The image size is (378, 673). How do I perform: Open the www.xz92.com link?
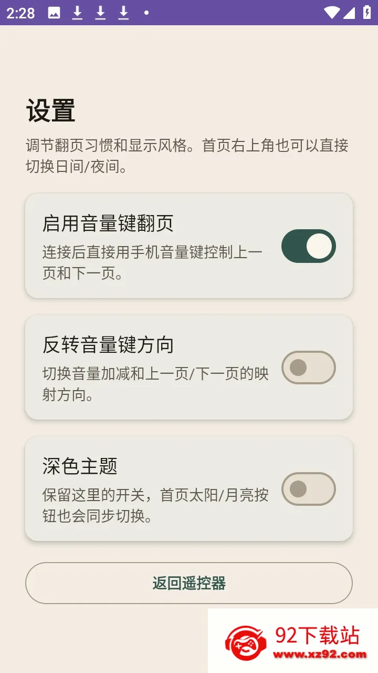[x=320, y=655]
